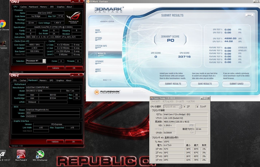260x167 pixels.
Task: Click the 3DMark Vantage title bar icon
Action: point(88,2)
